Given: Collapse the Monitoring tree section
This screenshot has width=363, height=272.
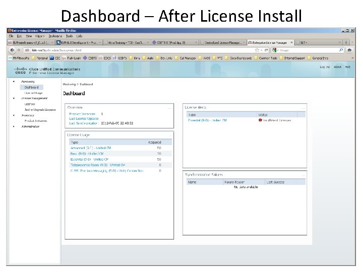Looking at the screenshot, I should [14, 82].
